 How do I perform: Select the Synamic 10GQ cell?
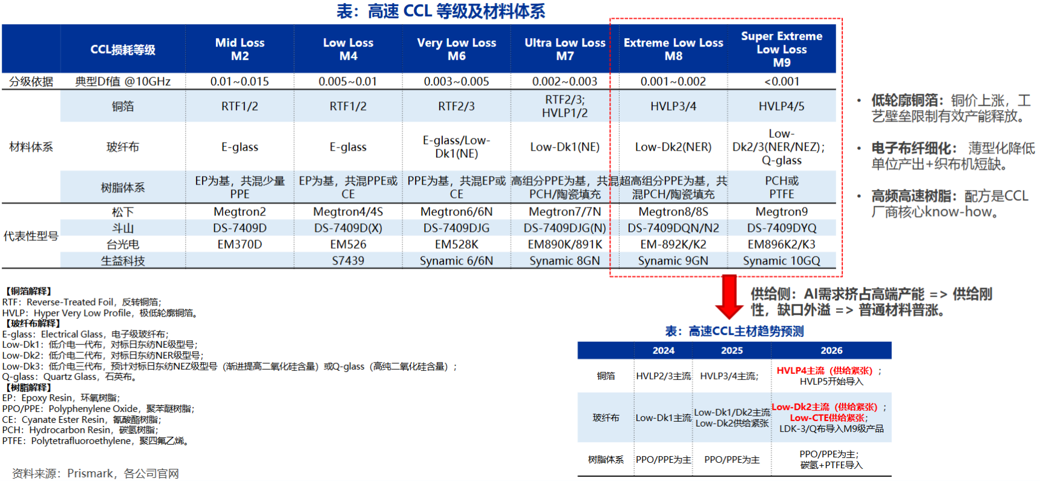[x=781, y=261]
